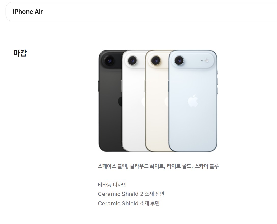Click the 티타늄 디자인 text line
This screenshot has height=224, width=277.
[112, 185]
